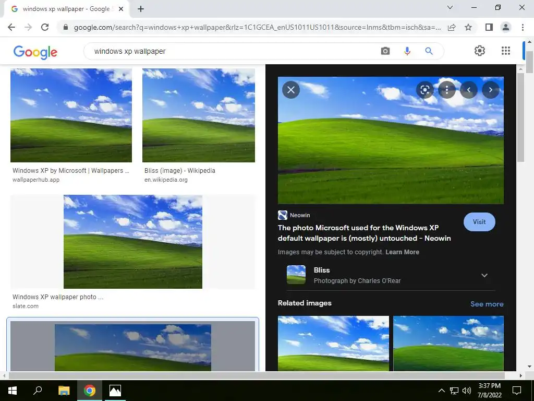Viewport: 534px width, 401px height.
Task: Select the highlighted result below slate.com
Action: [x=133, y=346]
